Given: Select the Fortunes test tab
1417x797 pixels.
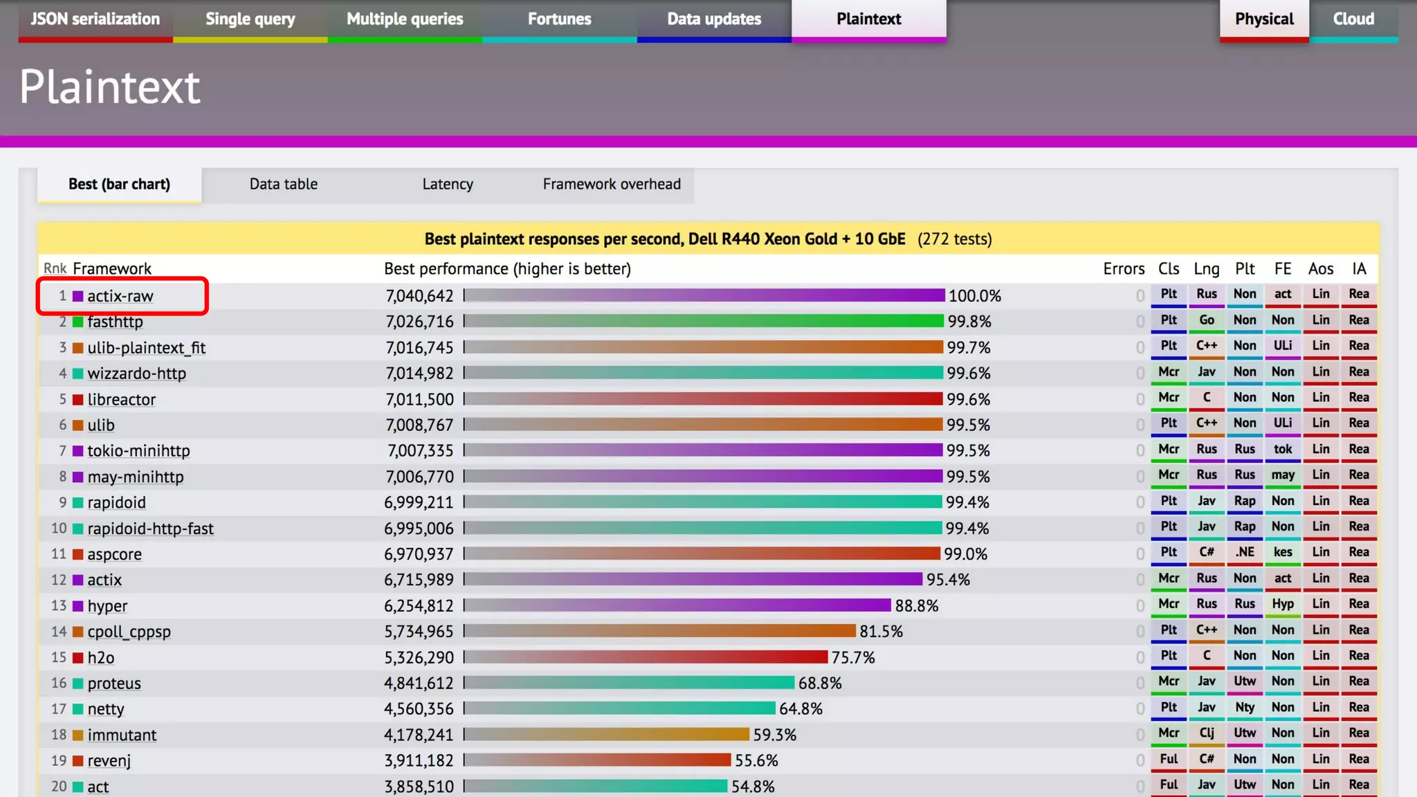Looking at the screenshot, I should pyautogui.click(x=559, y=19).
